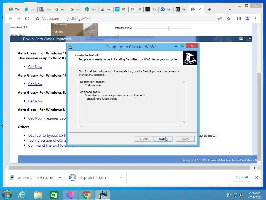This screenshot has height=200, width=266.
Task: Open the Windows Start orb
Action: click(x=7, y=195)
